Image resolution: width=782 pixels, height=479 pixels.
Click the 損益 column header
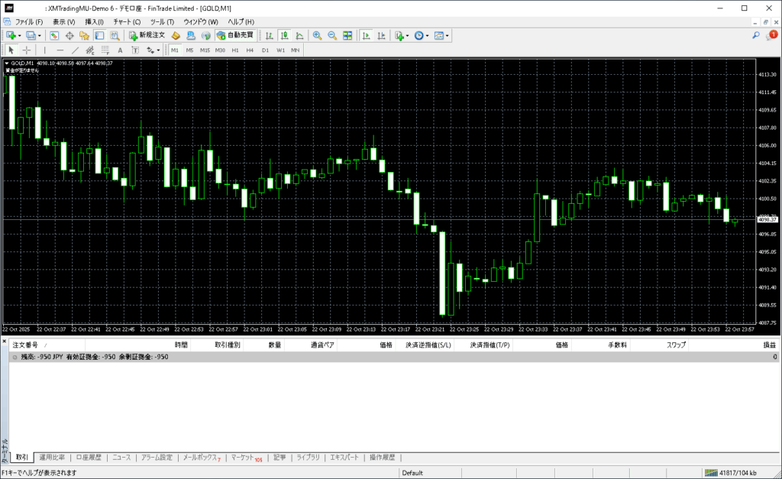pos(769,345)
